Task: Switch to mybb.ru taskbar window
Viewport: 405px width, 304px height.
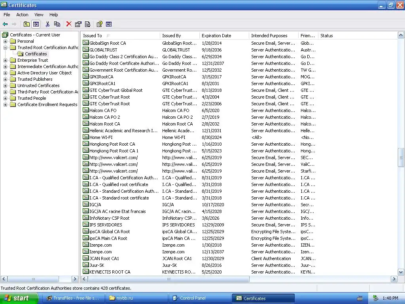Action: 136,298
